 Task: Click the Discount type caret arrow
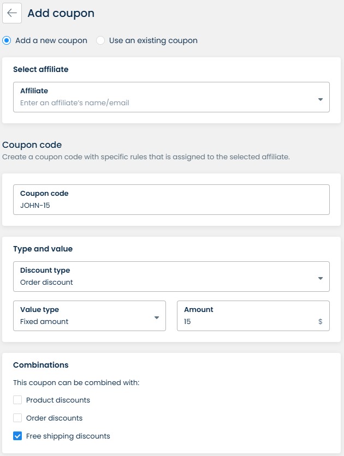point(320,279)
